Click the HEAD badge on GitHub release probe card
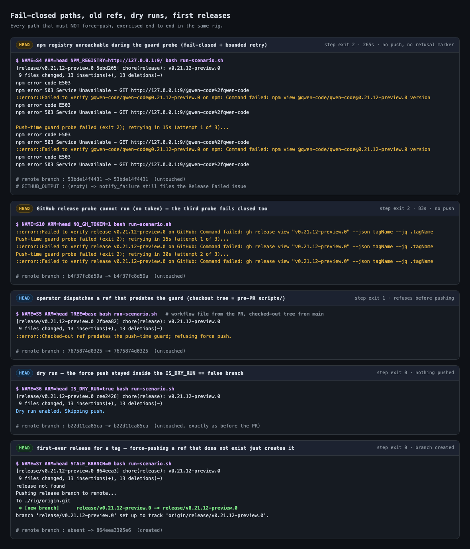The image size is (470, 549). pyautogui.click(x=24, y=209)
